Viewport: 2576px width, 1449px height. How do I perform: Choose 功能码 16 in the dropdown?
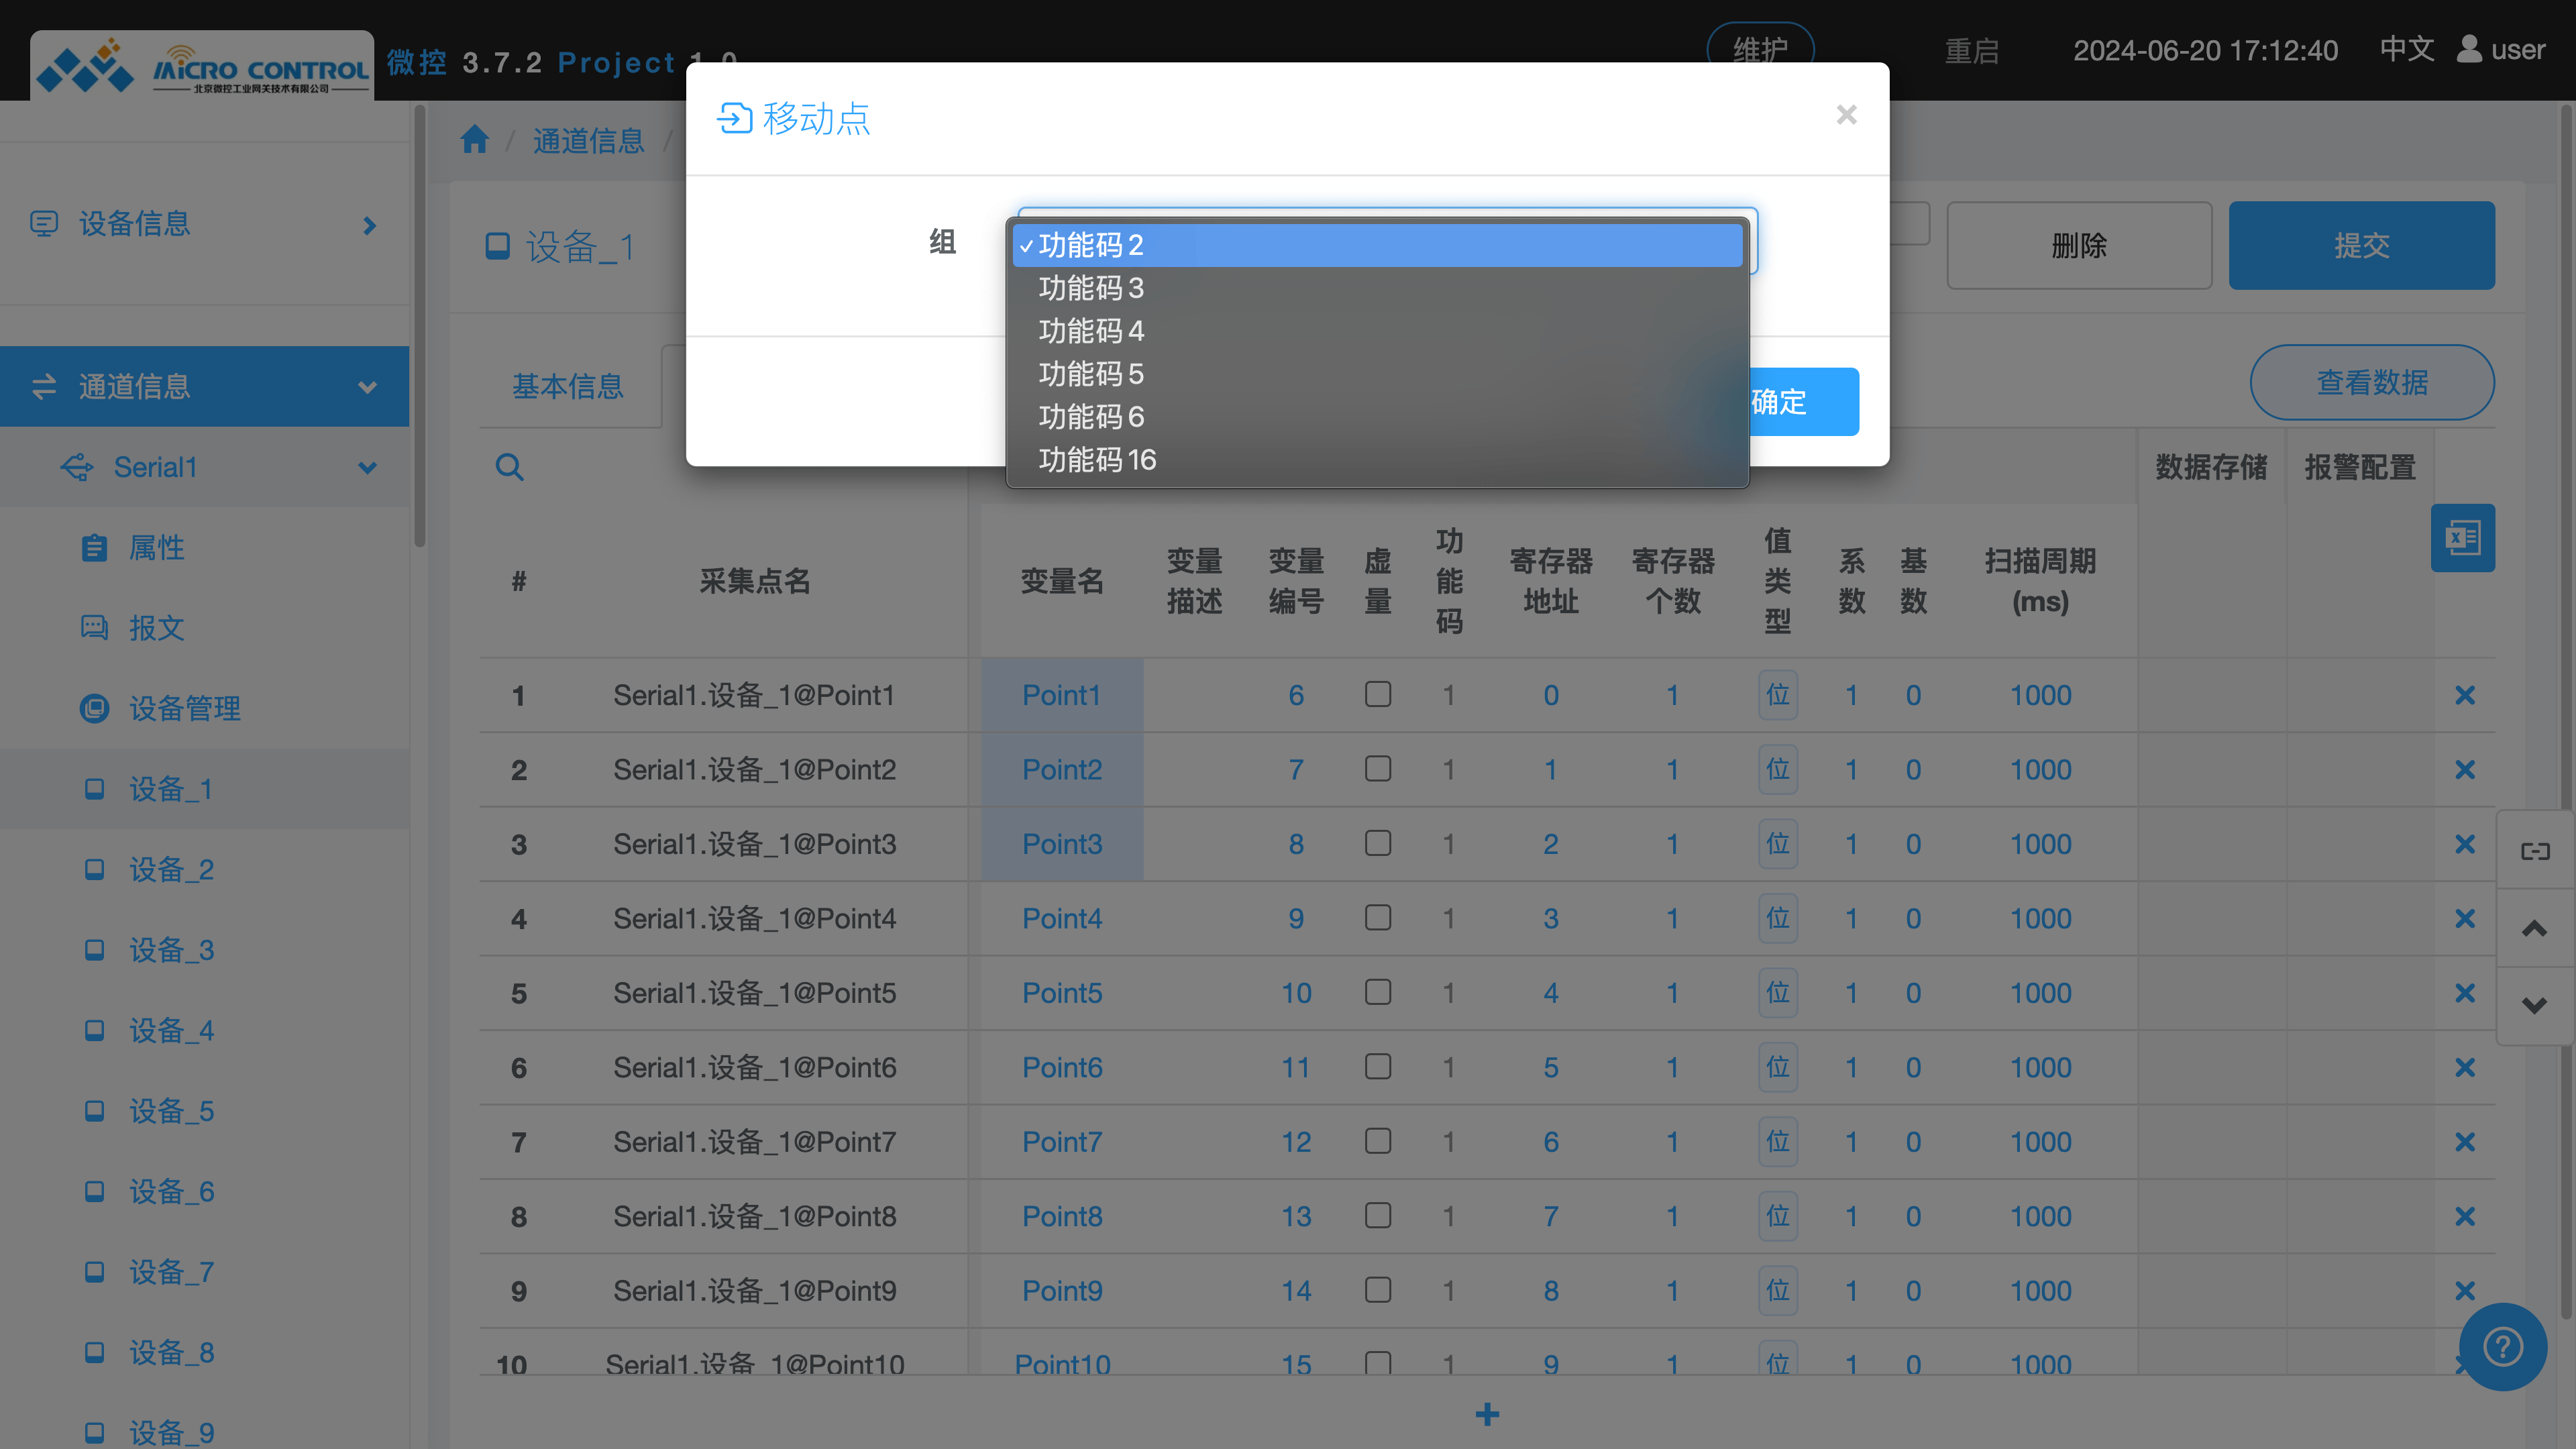coord(1097,460)
